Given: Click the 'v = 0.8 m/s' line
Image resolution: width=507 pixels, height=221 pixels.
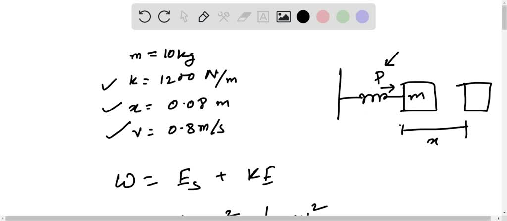Looking at the screenshot, I should pos(178,130).
